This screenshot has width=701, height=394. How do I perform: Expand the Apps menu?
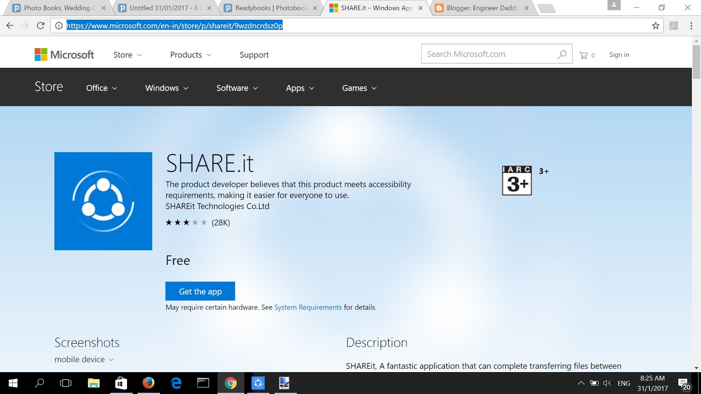click(x=300, y=88)
